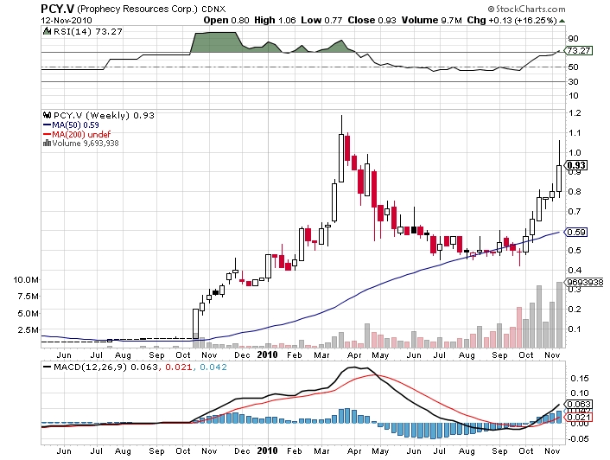This screenshot has width=610, height=460.
Task: Click the 0.4 price axis label
Action: pos(575,270)
